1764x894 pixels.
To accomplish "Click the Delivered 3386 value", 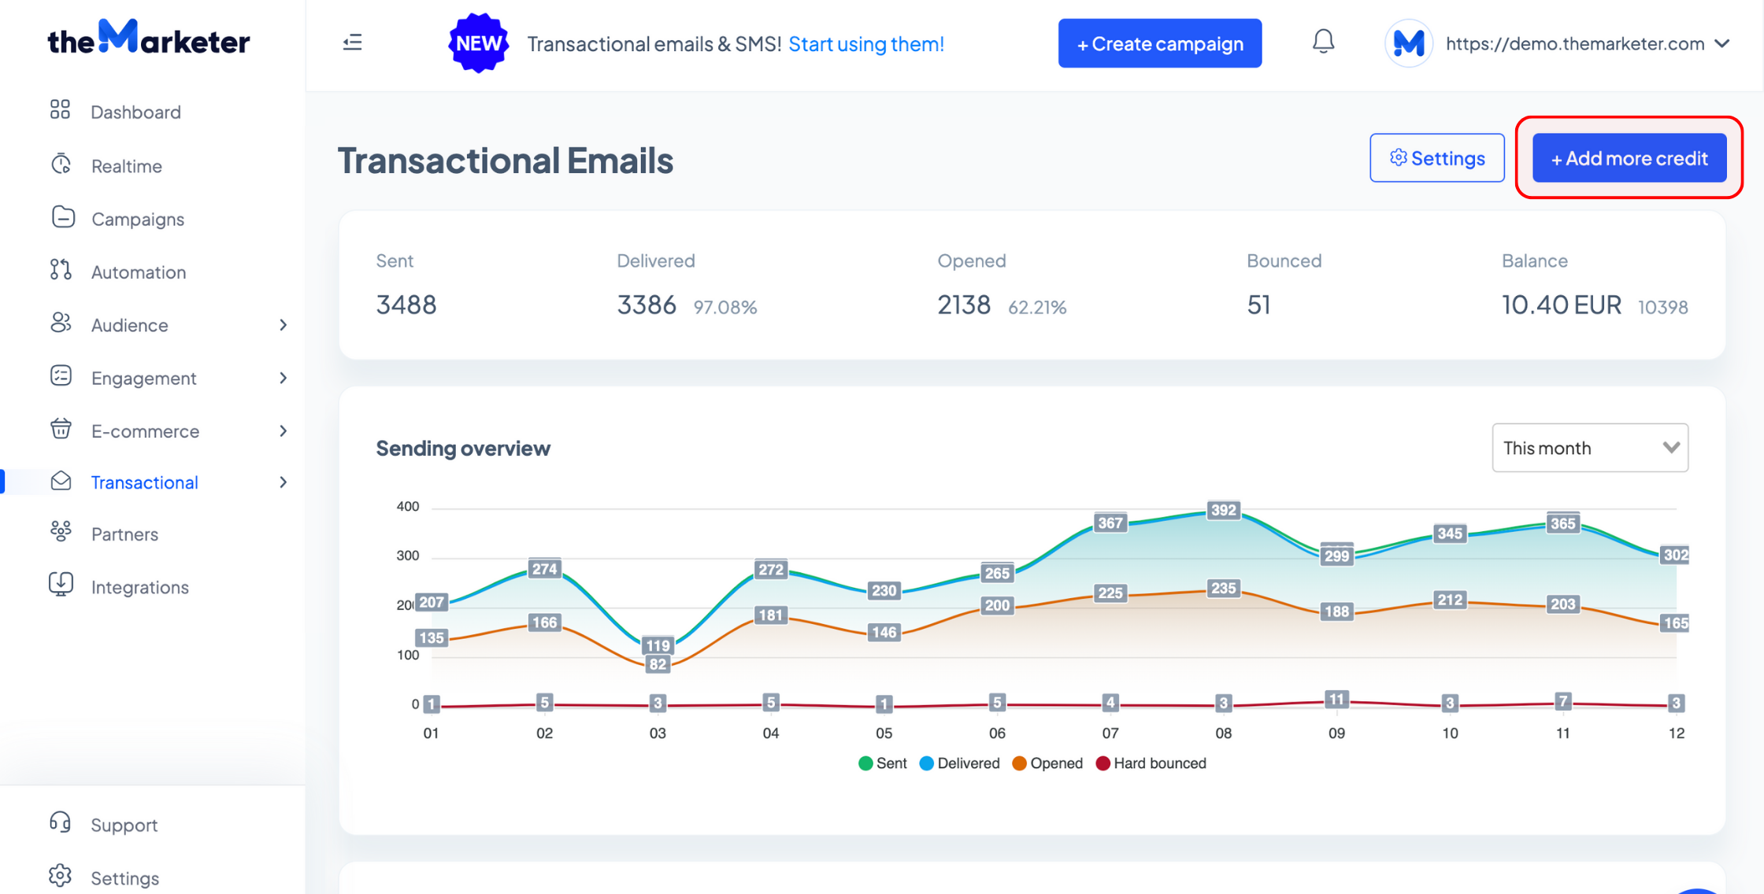I will click(x=647, y=305).
